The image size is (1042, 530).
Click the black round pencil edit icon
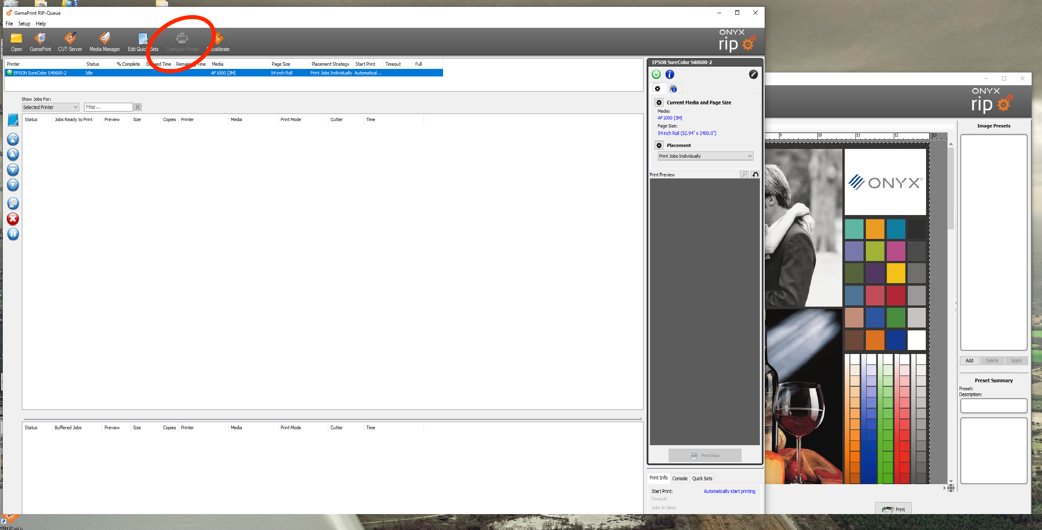click(x=753, y=74)
